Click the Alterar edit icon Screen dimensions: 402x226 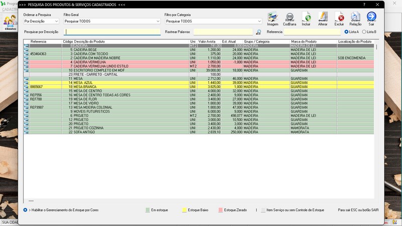[323, 19]
